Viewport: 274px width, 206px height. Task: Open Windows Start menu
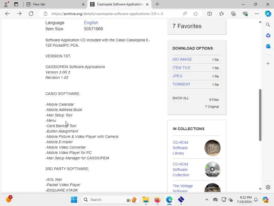[x=74, y=200]
